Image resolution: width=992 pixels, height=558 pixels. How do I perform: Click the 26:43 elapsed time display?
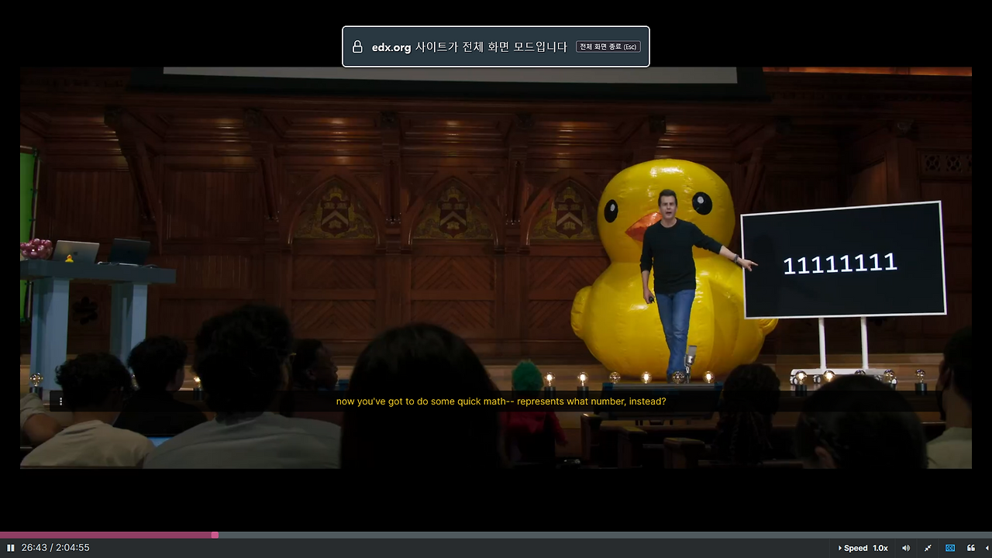coord(34,548)
